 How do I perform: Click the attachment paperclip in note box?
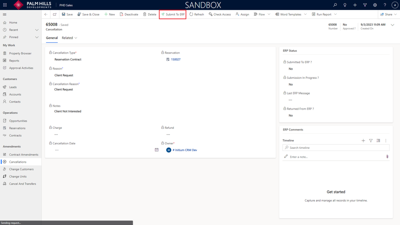pos(387,157)
